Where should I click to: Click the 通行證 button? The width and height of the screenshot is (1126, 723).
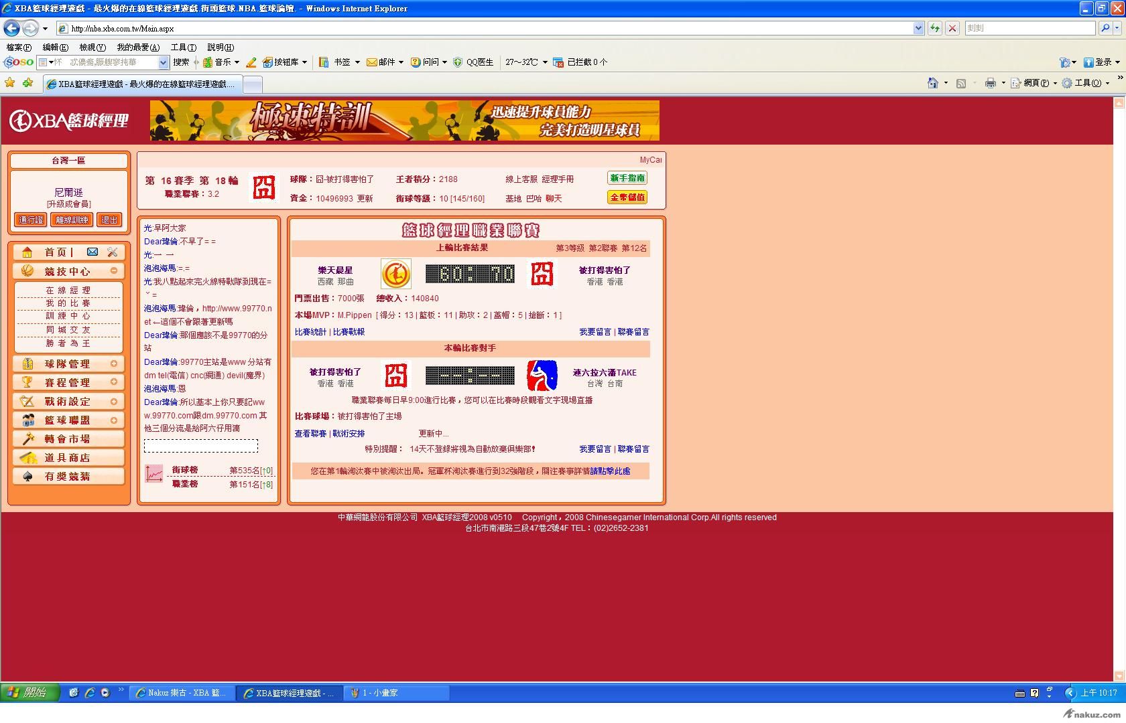pos(31,220)
